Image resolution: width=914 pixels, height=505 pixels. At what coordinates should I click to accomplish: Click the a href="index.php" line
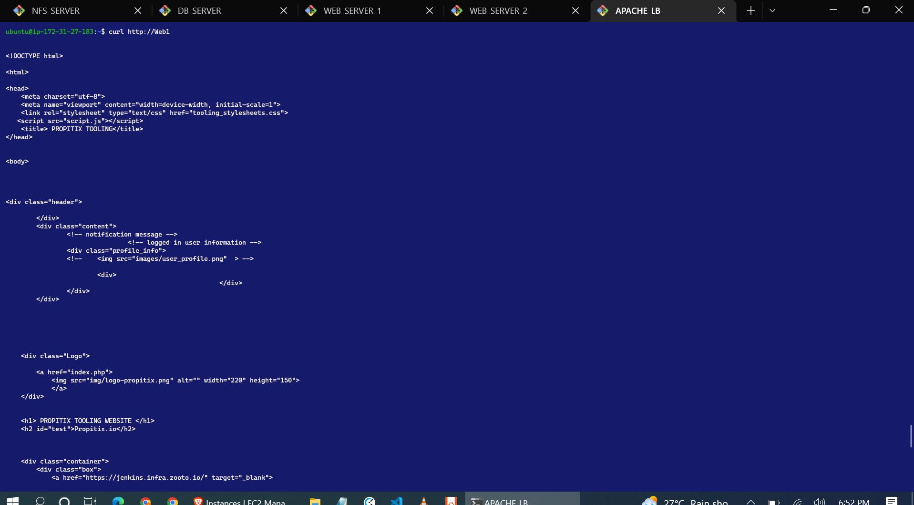pos(74,372)
